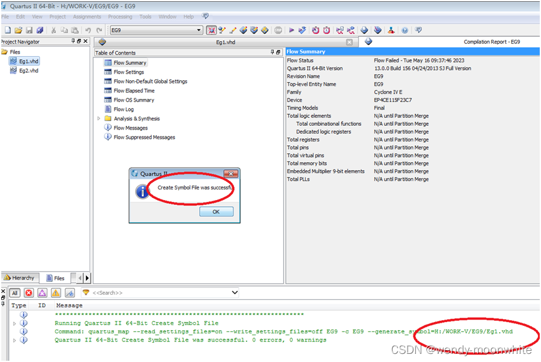
Task: Click the Redo arrow icon
Action: point(99,31)
